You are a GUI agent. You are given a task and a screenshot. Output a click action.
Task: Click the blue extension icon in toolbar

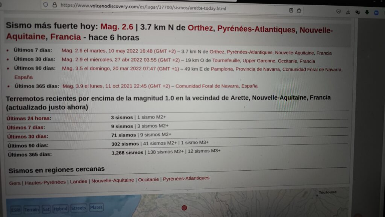click(376, 12)
